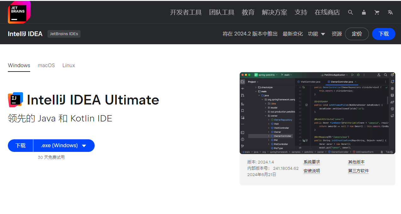The height and width of the screenshot is (214, 401).
Task: Click the language translation icon
Action: [390, 12]
